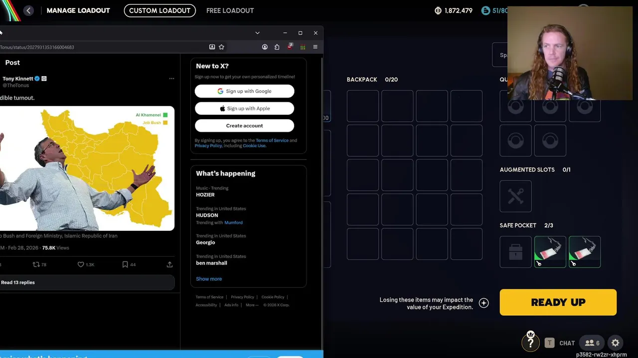Open Privacy Policy link in signup text
Viewport: 638px width, 358px height.
(x=208, y=146)
